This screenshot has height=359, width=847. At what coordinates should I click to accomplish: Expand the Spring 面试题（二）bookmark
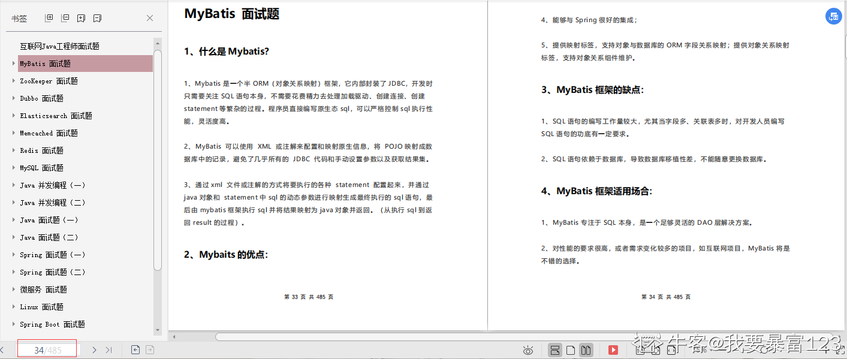click(14, 272)
